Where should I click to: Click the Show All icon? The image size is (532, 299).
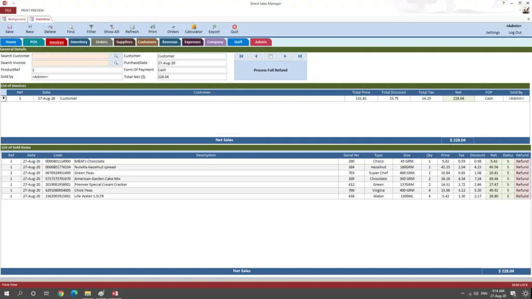pos(112,28)
